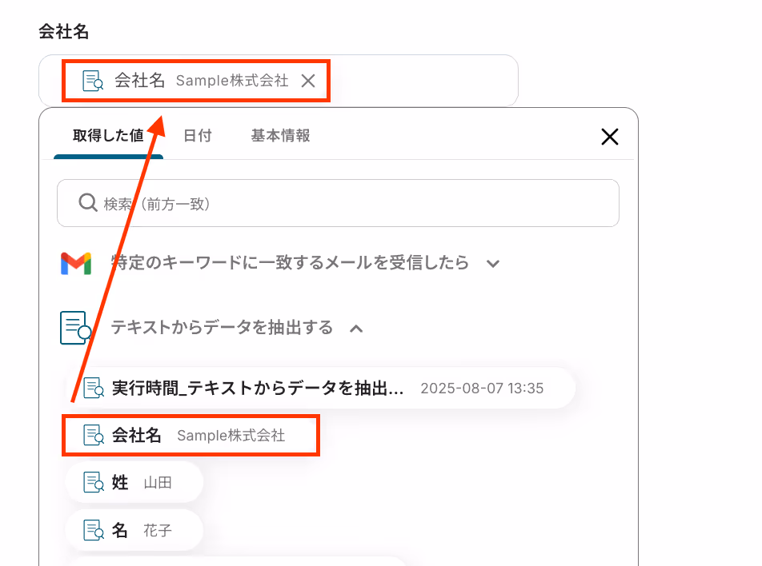Click the magnifier search icon

coord(88,202)
